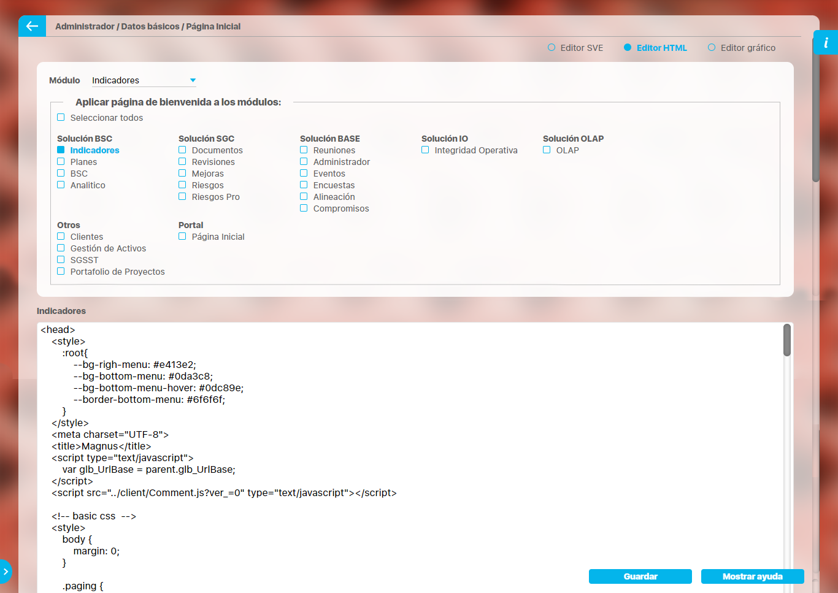Image resolution: width=838 pixels, height=593 pixels.
Task: Click the code editor scrollbar thumb
Action: [x=787, y=340]
